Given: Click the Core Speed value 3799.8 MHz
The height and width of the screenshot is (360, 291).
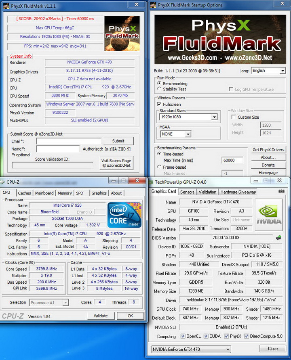Looking at the screenshot, I should click(46, 269).
